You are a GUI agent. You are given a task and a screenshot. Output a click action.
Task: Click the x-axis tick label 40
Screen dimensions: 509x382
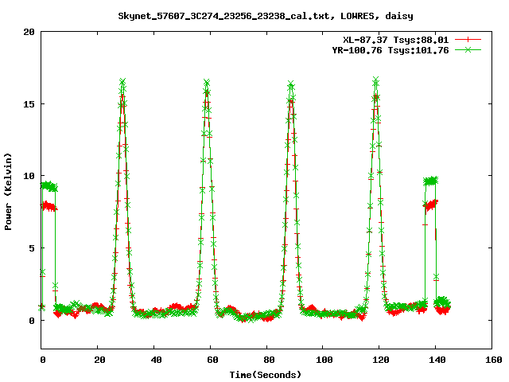click(x=156, y=360)
